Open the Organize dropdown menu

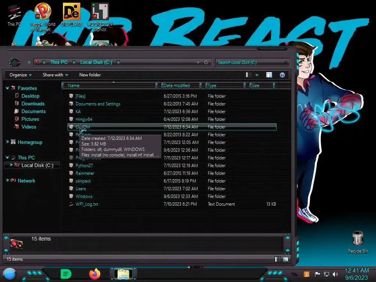pos(21,75)
